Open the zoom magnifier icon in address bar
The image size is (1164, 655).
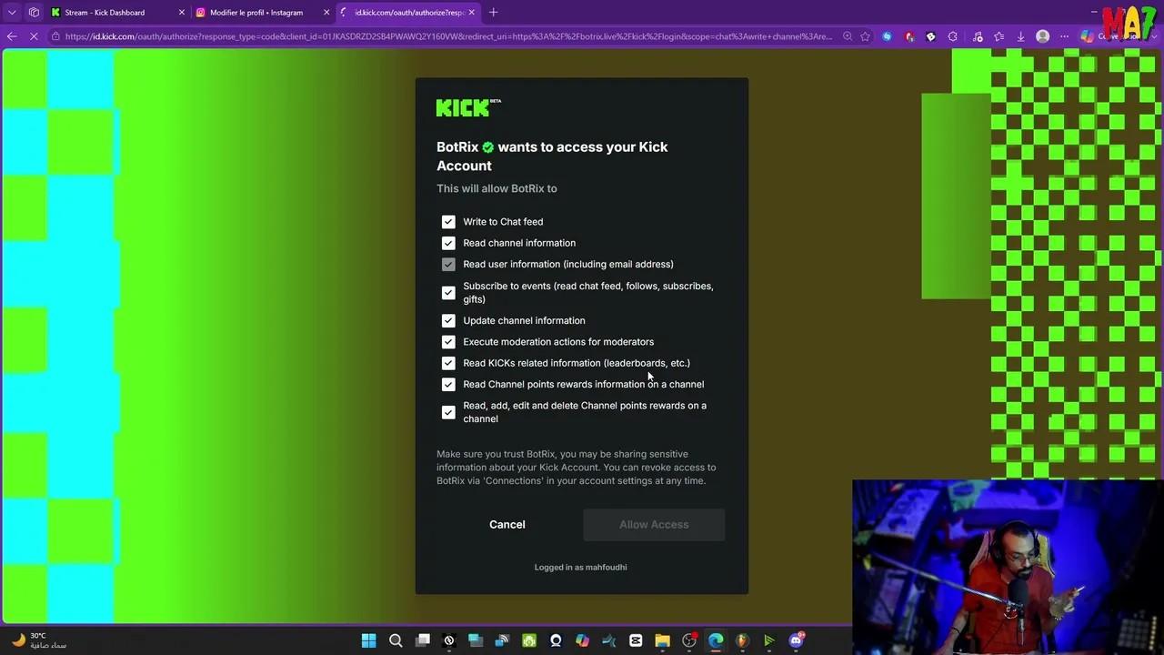coord(848,36)
